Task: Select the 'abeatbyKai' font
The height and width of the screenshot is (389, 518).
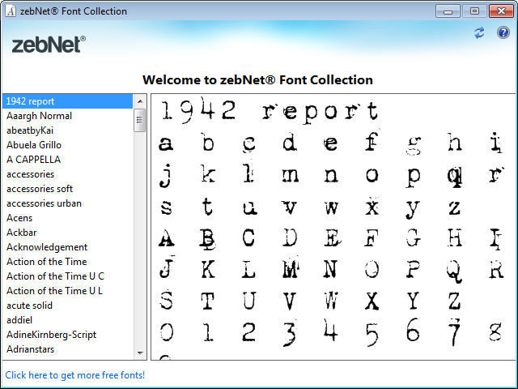Action: click(x=67, y=130)
